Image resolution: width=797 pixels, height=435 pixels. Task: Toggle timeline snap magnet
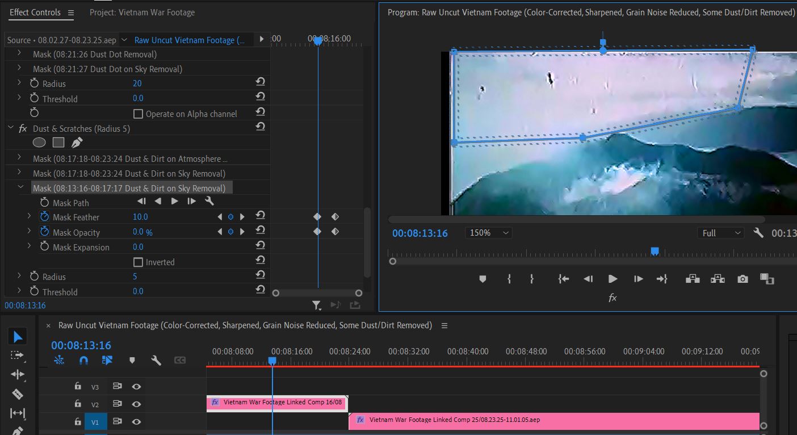pyautogui.click(x=83, y=360)
